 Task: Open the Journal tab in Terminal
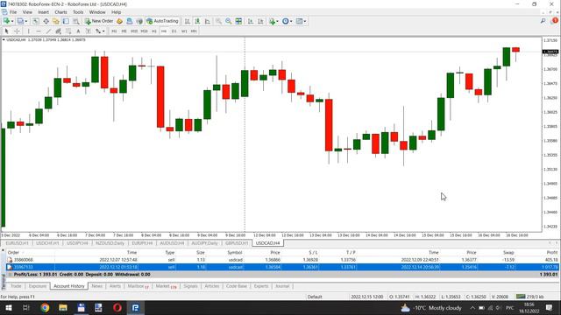click(x=282, y=286)
